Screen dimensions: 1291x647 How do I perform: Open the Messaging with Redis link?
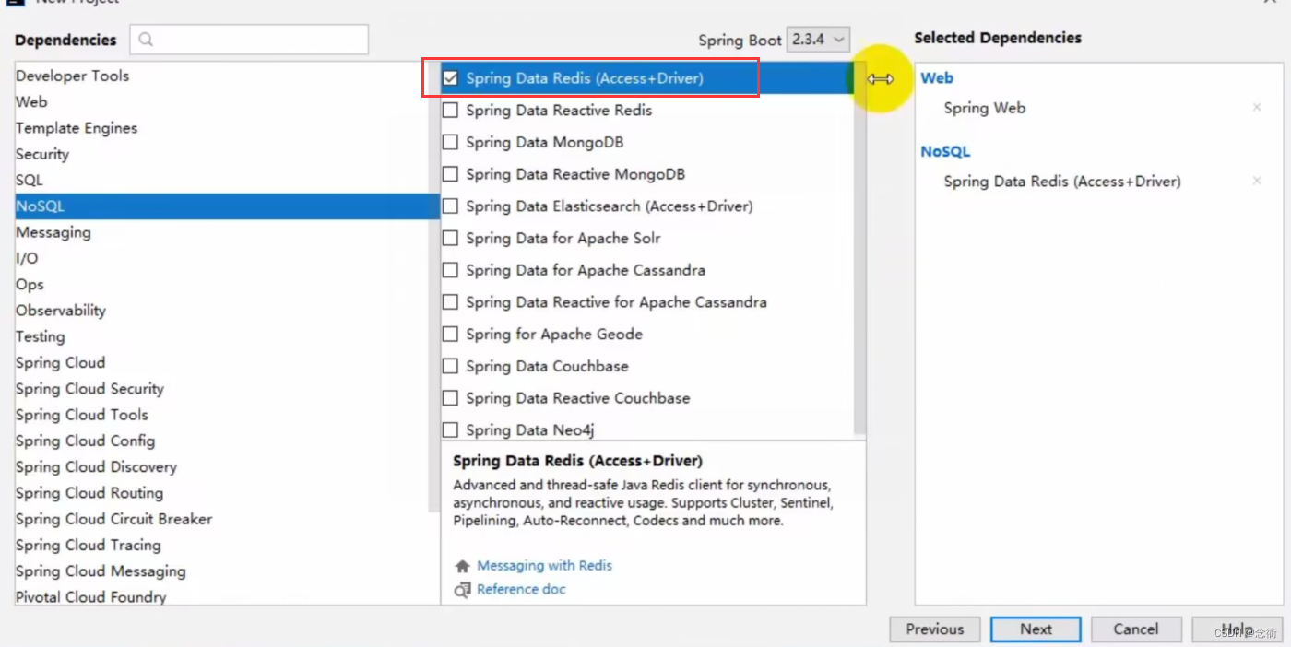click(544, 566)
